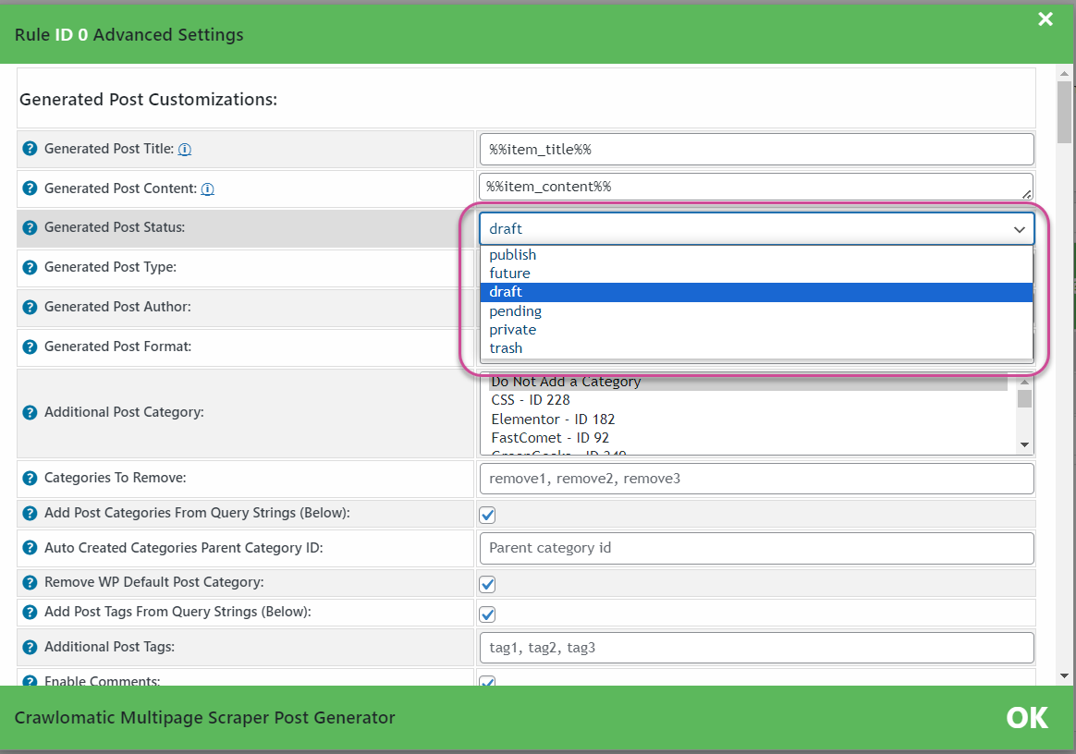Focus the Categories To Remove field
The image size is (1076, 754).
[756, 479]
